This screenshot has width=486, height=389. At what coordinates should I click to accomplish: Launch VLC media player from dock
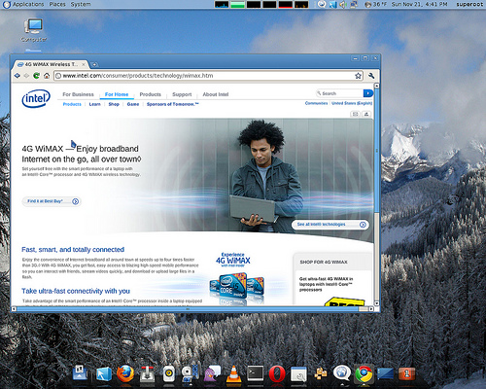pyautogui.click(x=233, y=374)
